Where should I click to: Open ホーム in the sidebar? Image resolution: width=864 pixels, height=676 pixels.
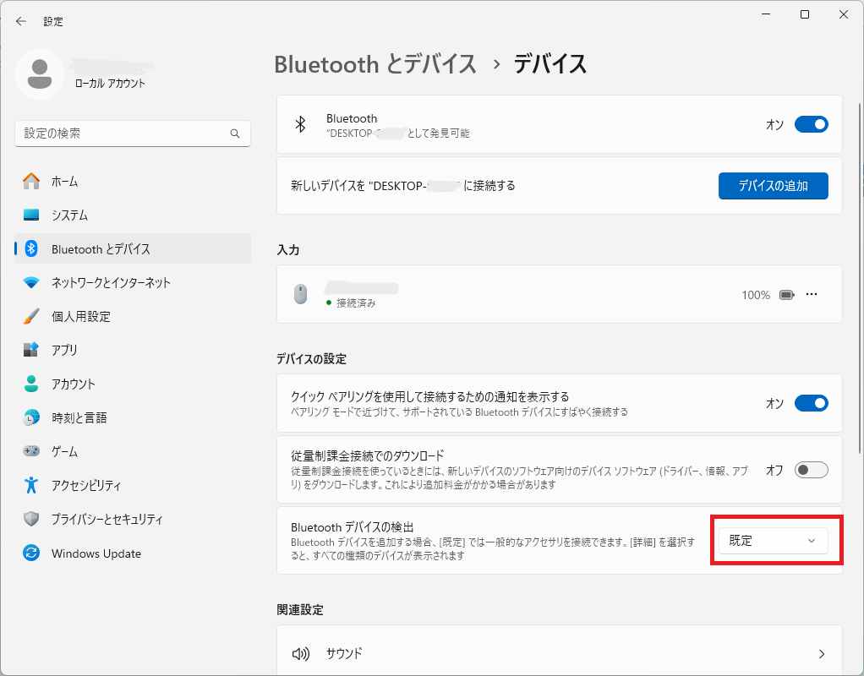tap(133, 182)
